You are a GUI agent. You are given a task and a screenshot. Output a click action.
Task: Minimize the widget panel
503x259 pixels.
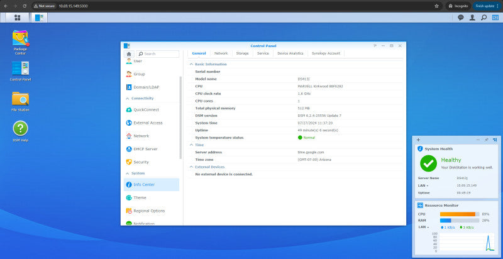point(478,140)
